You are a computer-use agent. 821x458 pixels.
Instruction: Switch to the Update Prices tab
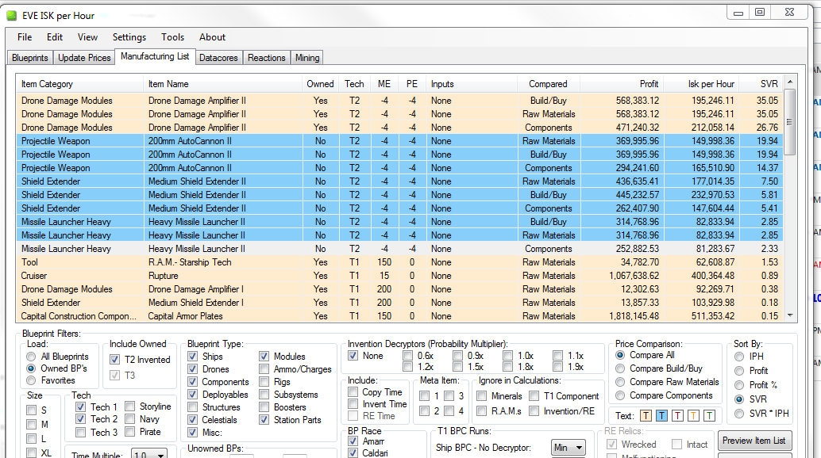[84, 57]
